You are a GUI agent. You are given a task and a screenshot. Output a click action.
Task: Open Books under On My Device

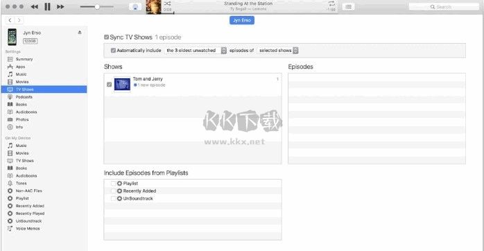tap(21, 168)
